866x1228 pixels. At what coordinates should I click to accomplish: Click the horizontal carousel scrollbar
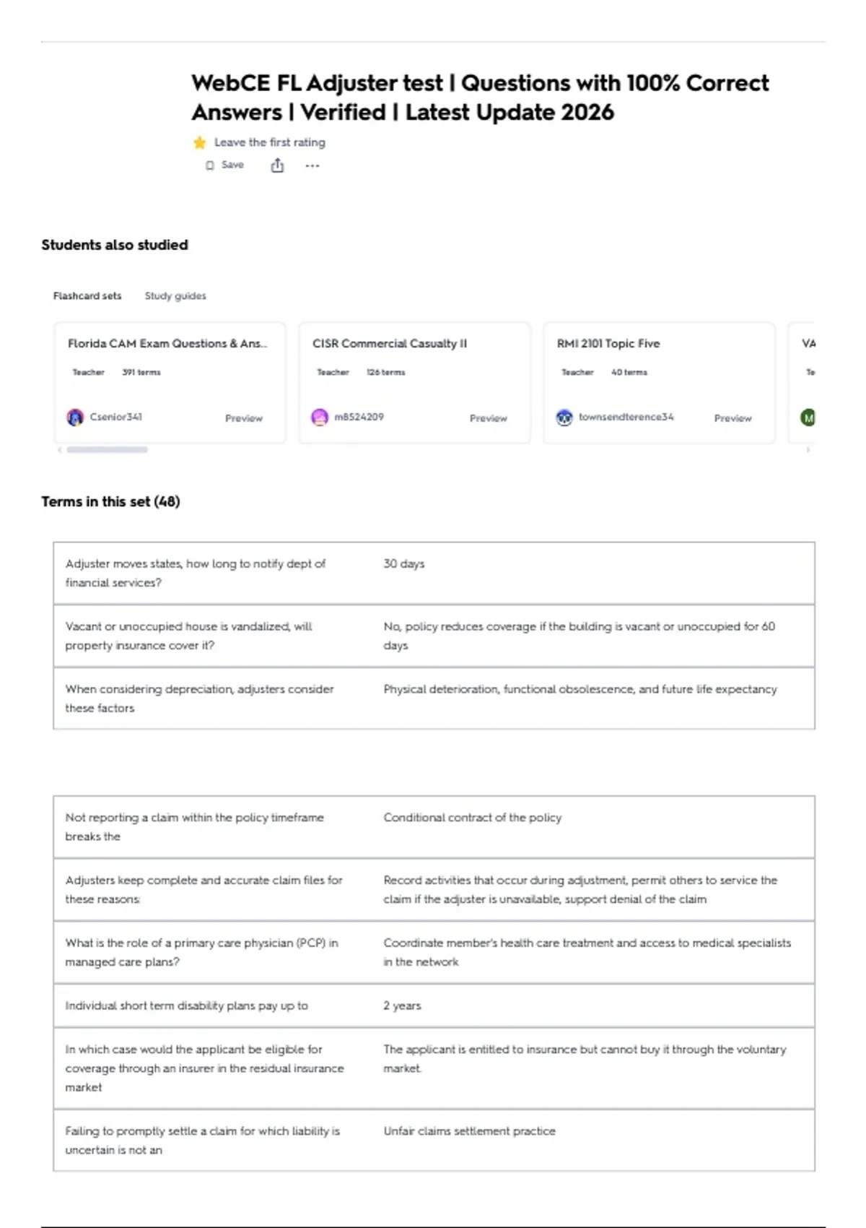pos(107,449)
